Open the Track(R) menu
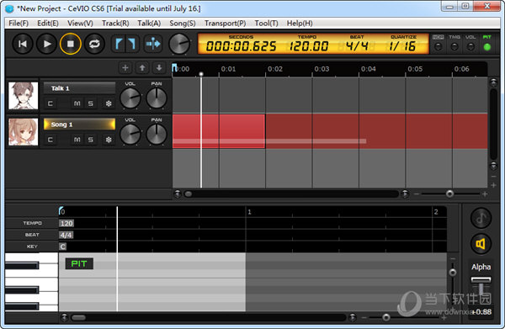Image resolution: width=505 pixels, height=329 pixels. tap(115, 24)
